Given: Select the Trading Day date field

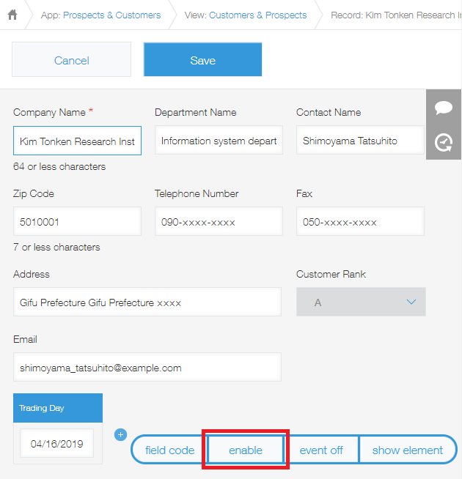Looking at the screenshot, I should click(57, 443).
